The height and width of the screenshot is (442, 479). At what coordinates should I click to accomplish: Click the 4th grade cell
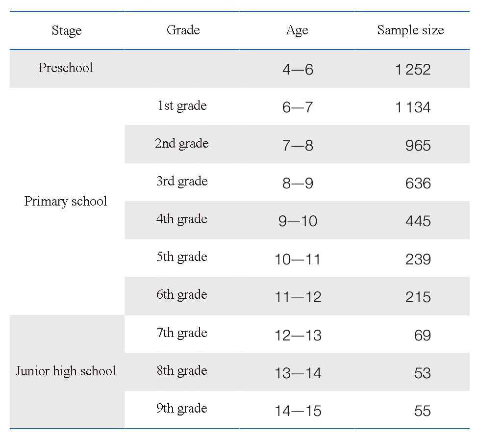point(182,219)
